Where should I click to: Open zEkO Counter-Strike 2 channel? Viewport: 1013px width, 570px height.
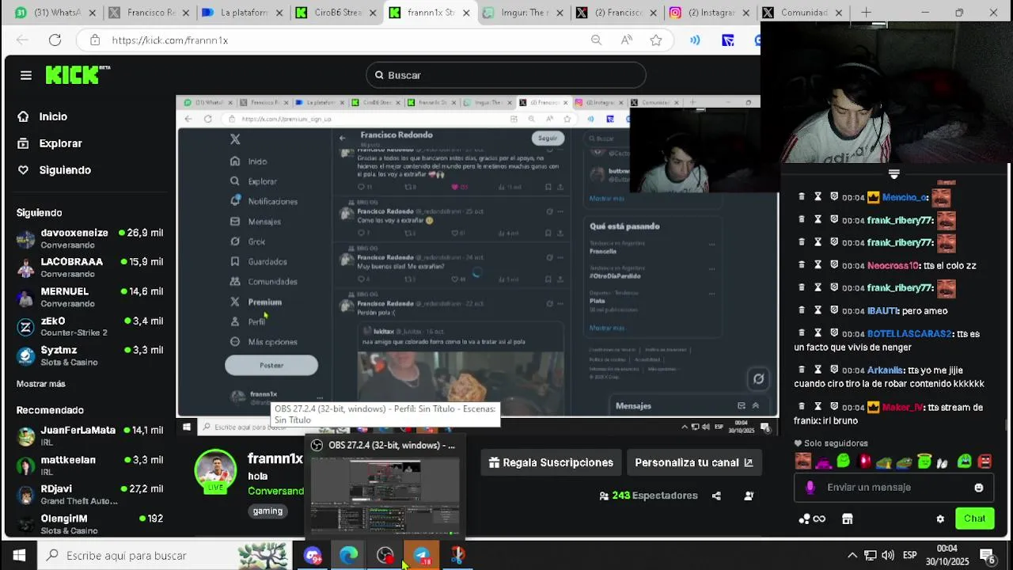pos(89,326)
